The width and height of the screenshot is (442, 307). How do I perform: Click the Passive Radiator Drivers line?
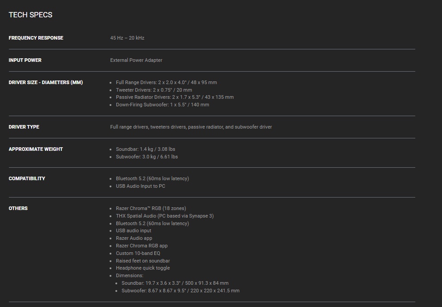pos(175,97)
